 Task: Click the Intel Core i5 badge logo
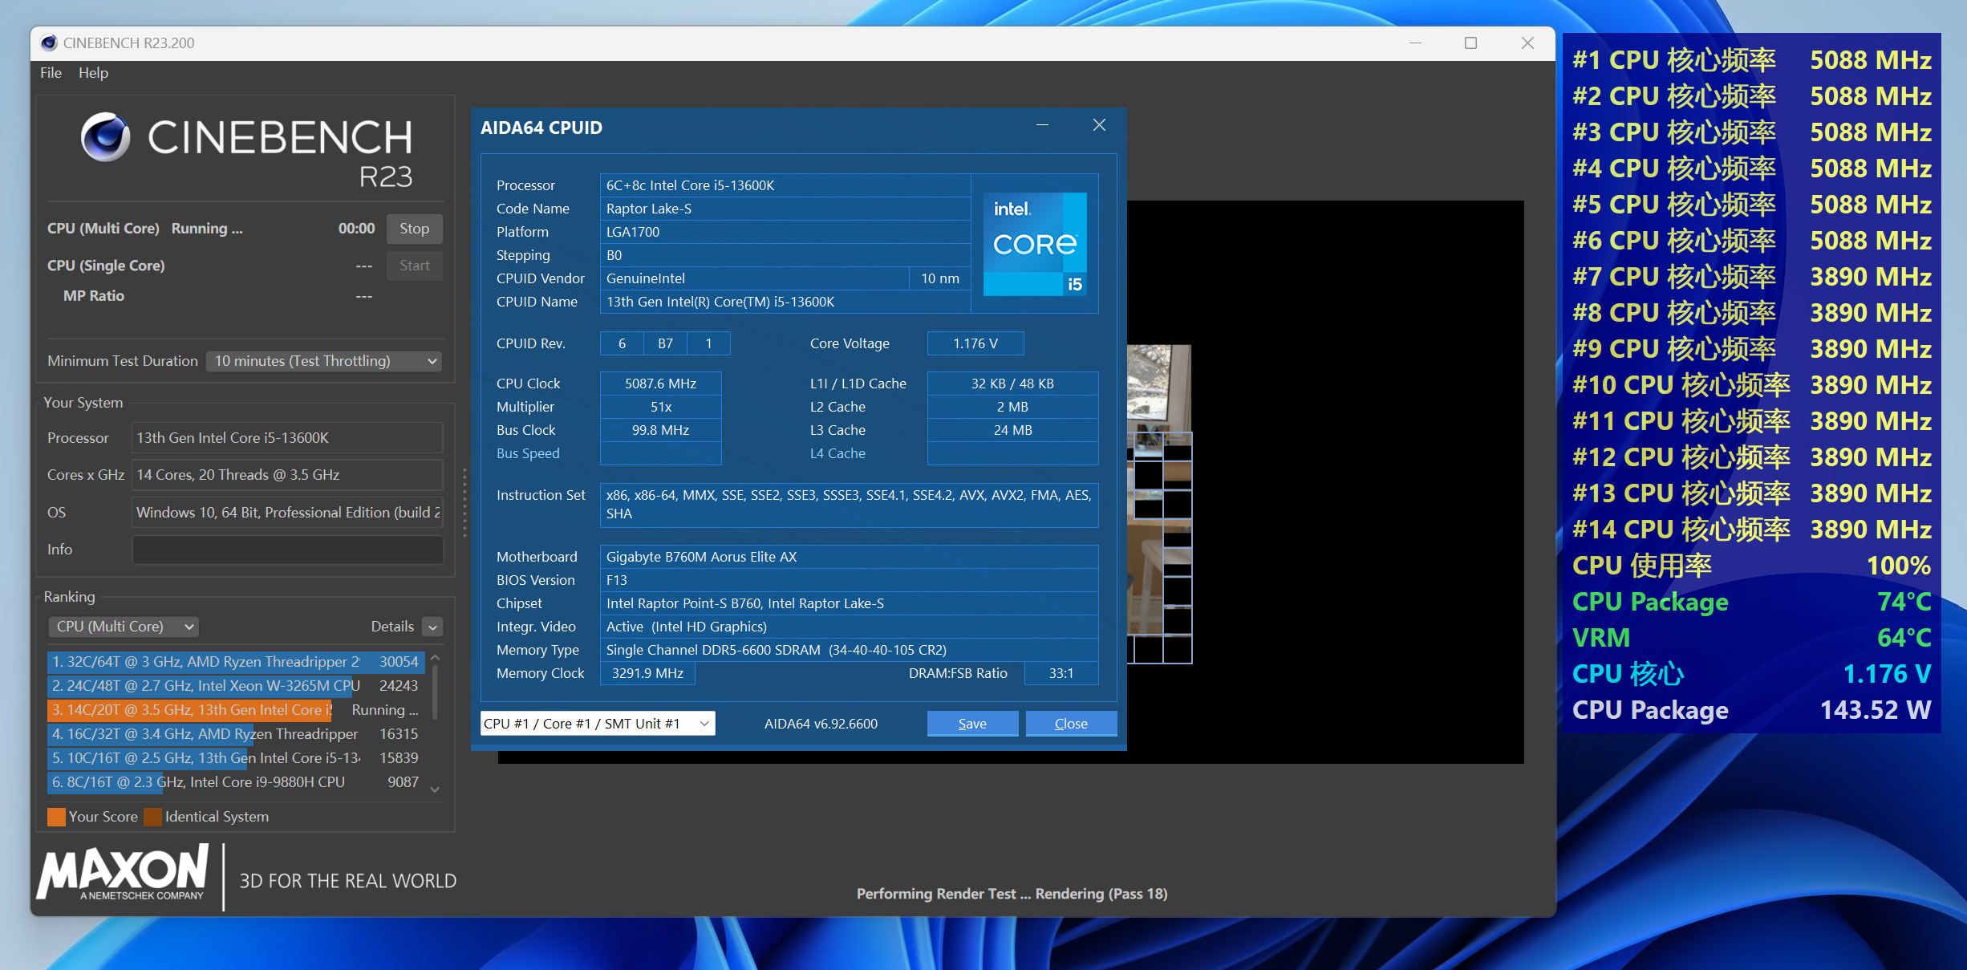pyautogui.click(x=1035, y=244)
